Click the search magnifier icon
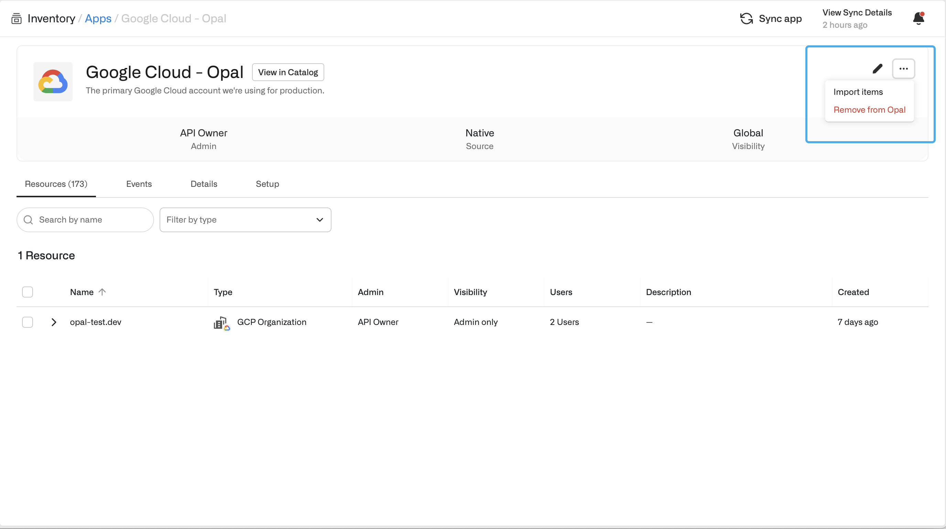Image resolution: width=946 pixels, height=529 pixels. click(x=28, y=220)
